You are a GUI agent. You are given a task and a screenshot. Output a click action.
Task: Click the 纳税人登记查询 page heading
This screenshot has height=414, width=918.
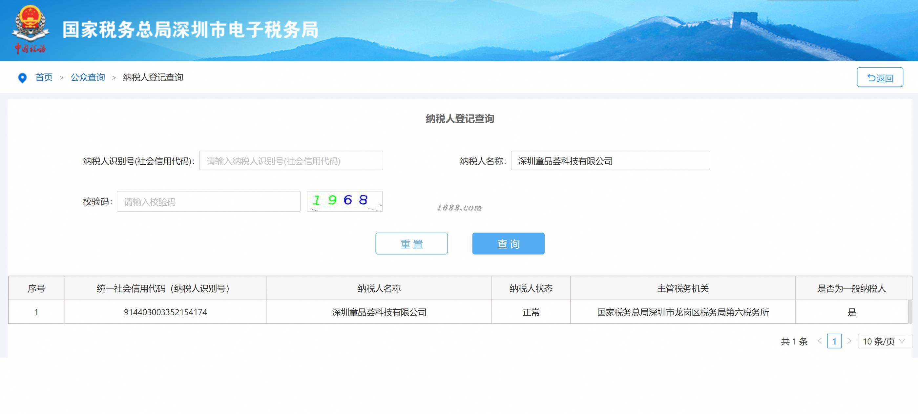(x=460, y=119)
